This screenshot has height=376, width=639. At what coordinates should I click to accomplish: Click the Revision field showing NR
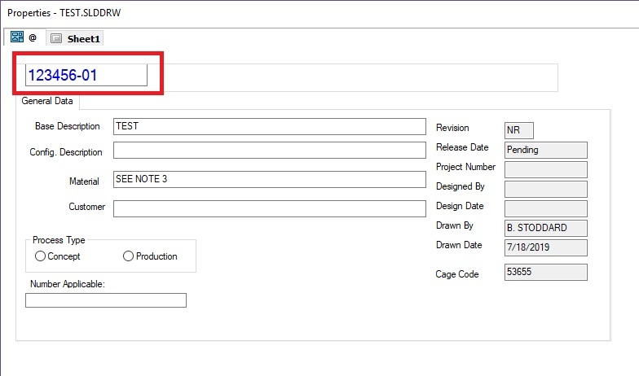tap(519, 130)
